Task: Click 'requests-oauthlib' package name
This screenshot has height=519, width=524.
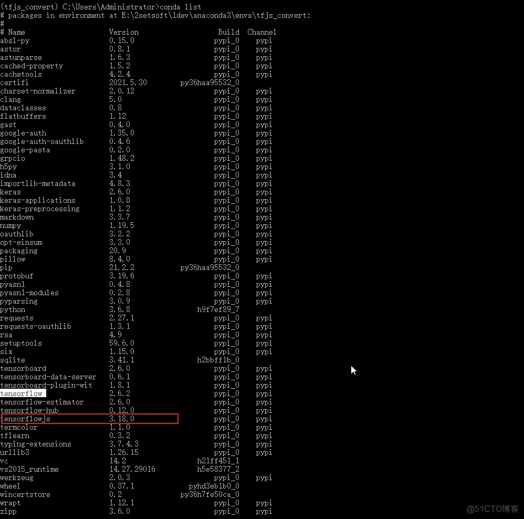Action: [x=36, y=326]
